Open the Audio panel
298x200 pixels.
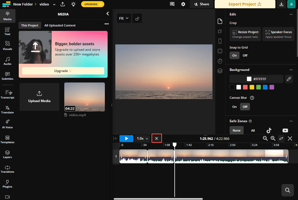pyautogui.click(x=7, y=61)
